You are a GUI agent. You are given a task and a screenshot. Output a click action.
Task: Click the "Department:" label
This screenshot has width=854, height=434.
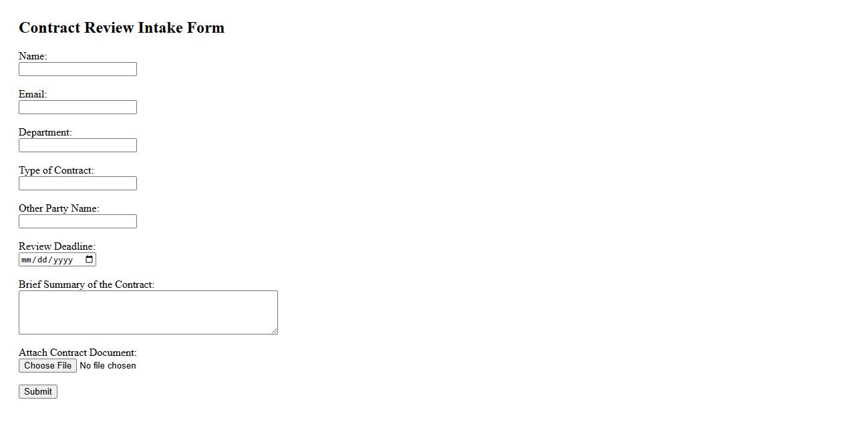[x=45, y=132]
